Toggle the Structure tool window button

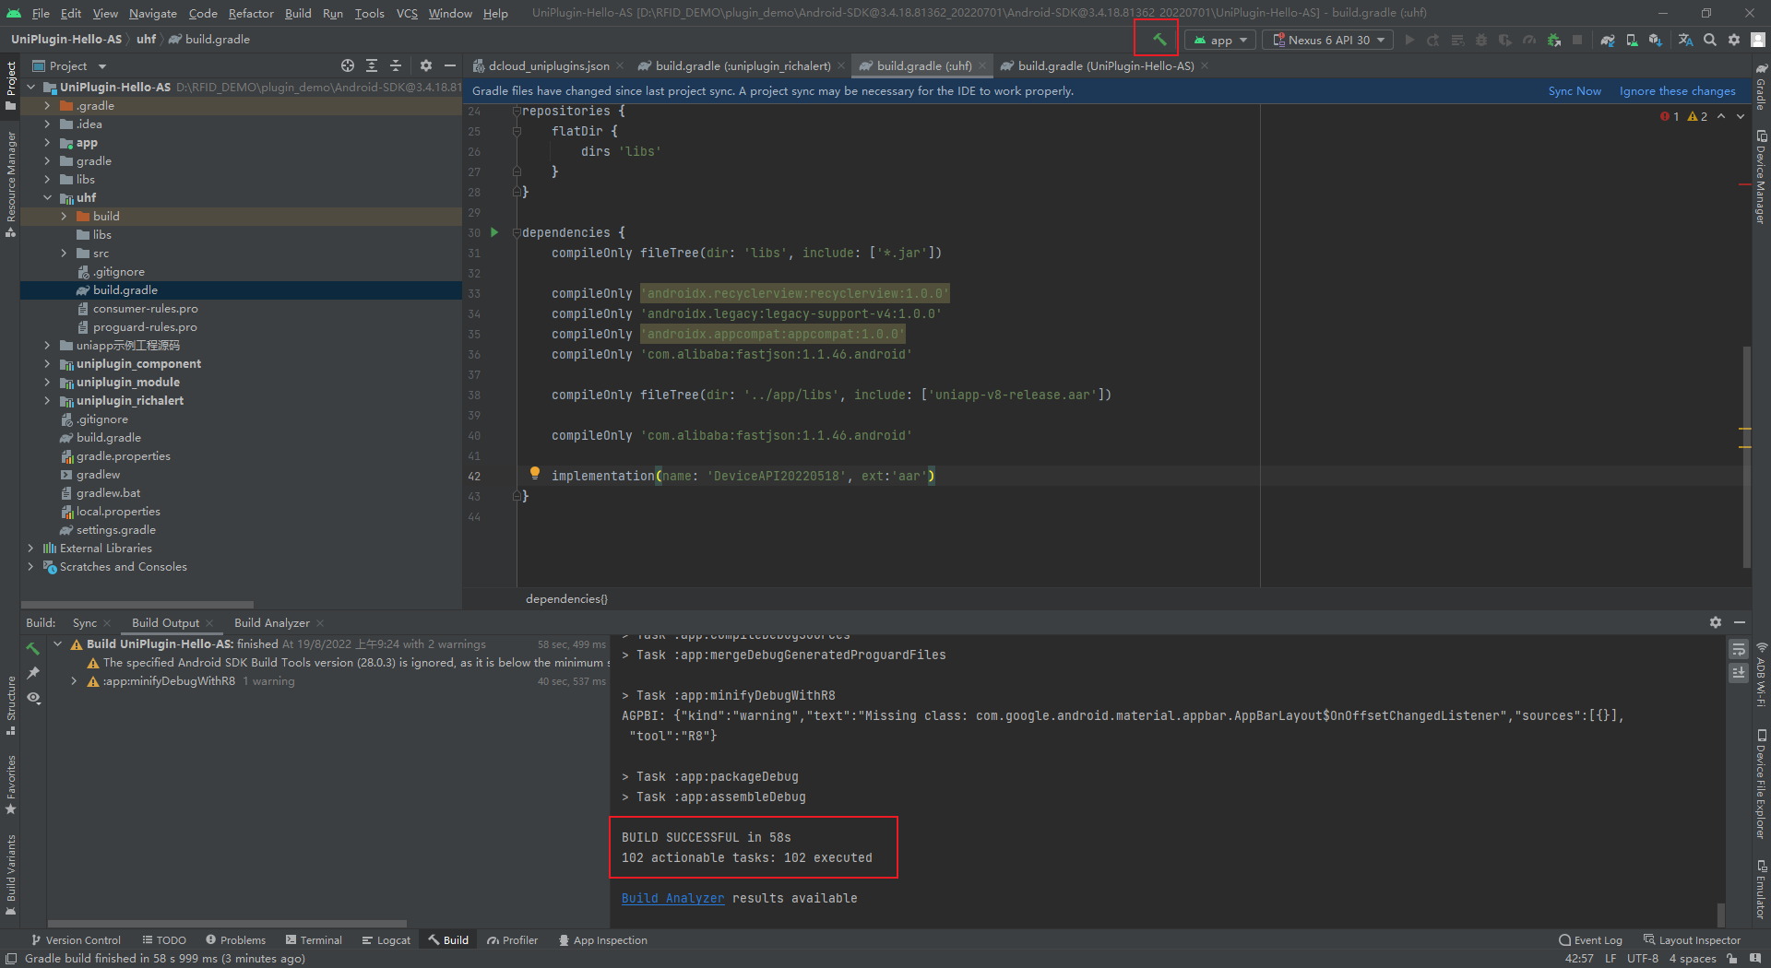10,705
